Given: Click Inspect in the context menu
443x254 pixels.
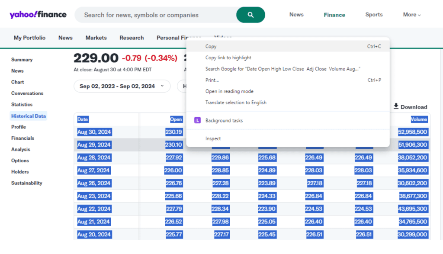Looking at the screenshot, I should point(213,138).
